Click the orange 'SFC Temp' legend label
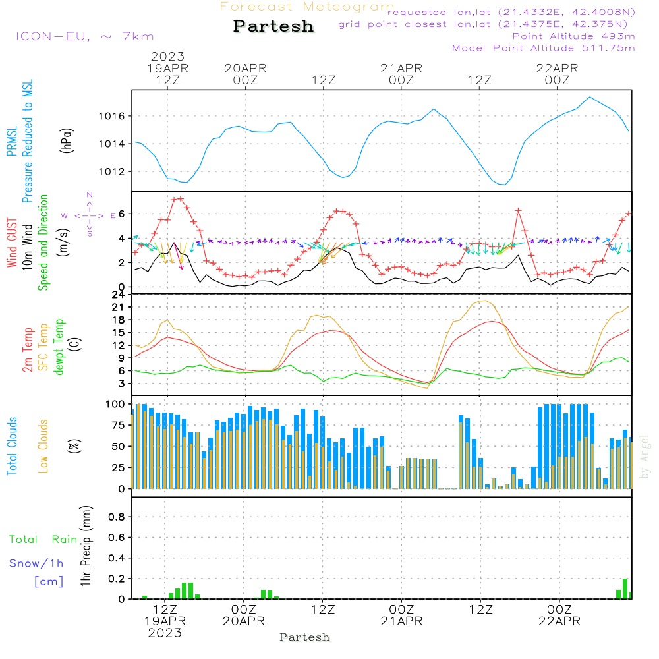This screenshot has width=659, height=659. click(x=43, y=347)
